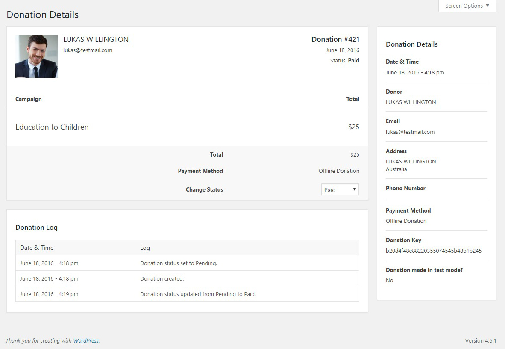
Task: Open the Change Status dropdown showing Paid
Action: pyautogui.click(x=340, y=190)
